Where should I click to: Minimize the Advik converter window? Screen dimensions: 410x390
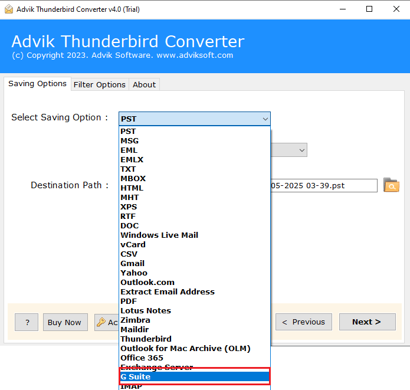343,9
